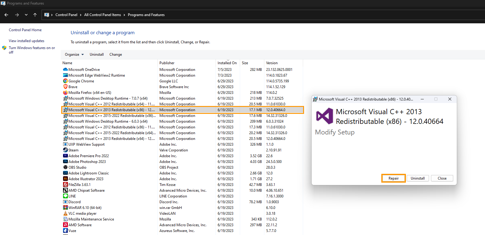Click the Close button in setup dialog
This screenshot has height=235, width=485.
coord(442,178)
